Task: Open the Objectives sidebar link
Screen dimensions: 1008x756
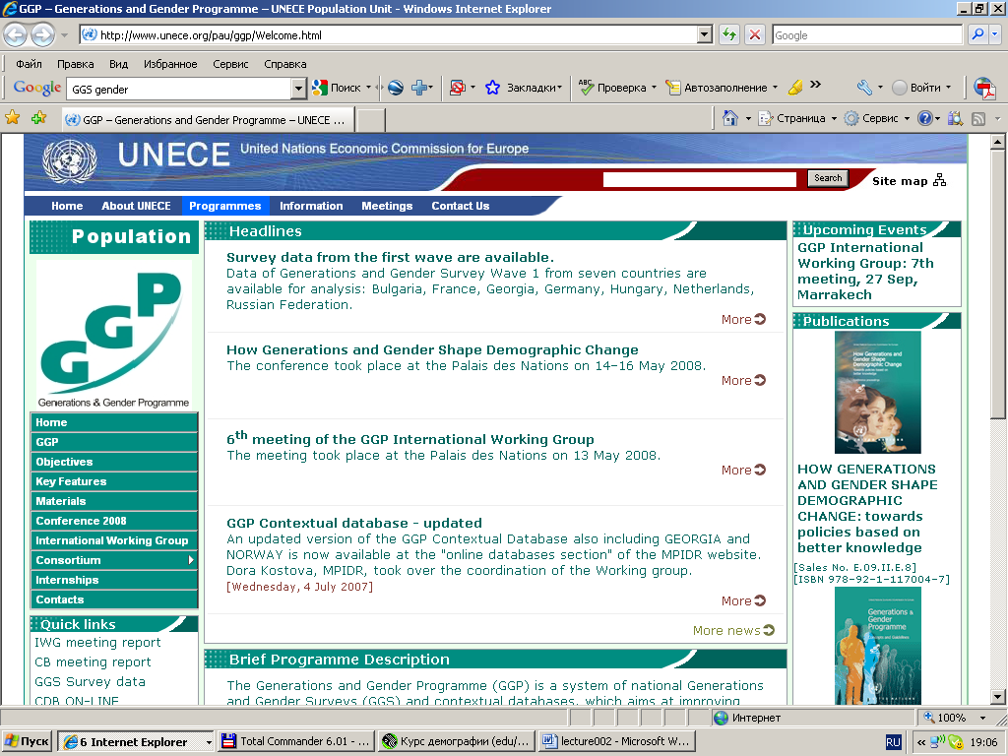Action: click(x=114, y=462)
